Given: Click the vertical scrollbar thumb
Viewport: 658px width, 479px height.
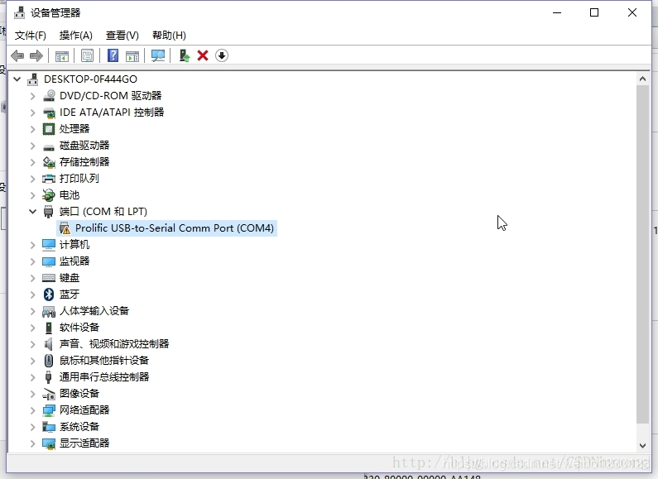Looking at the screenshot, I should (x=642, y=254).
